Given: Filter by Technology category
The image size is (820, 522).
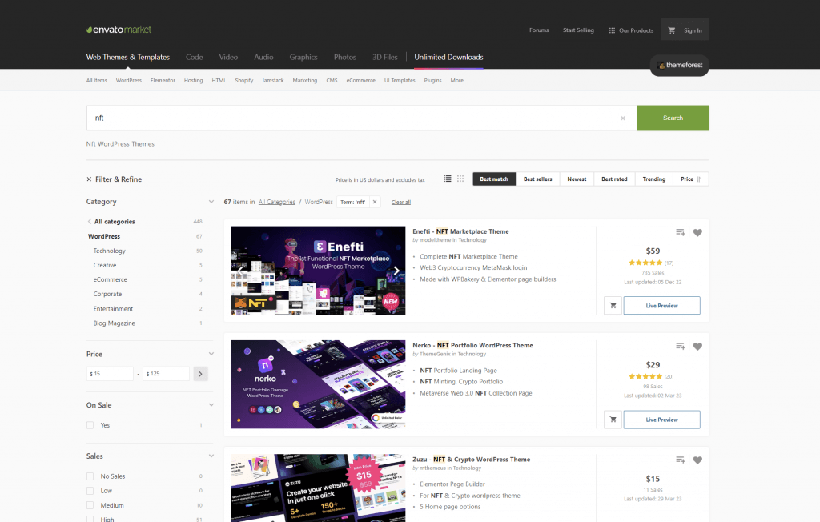Looking at the screenshot, I should click(x=109, y=251).
